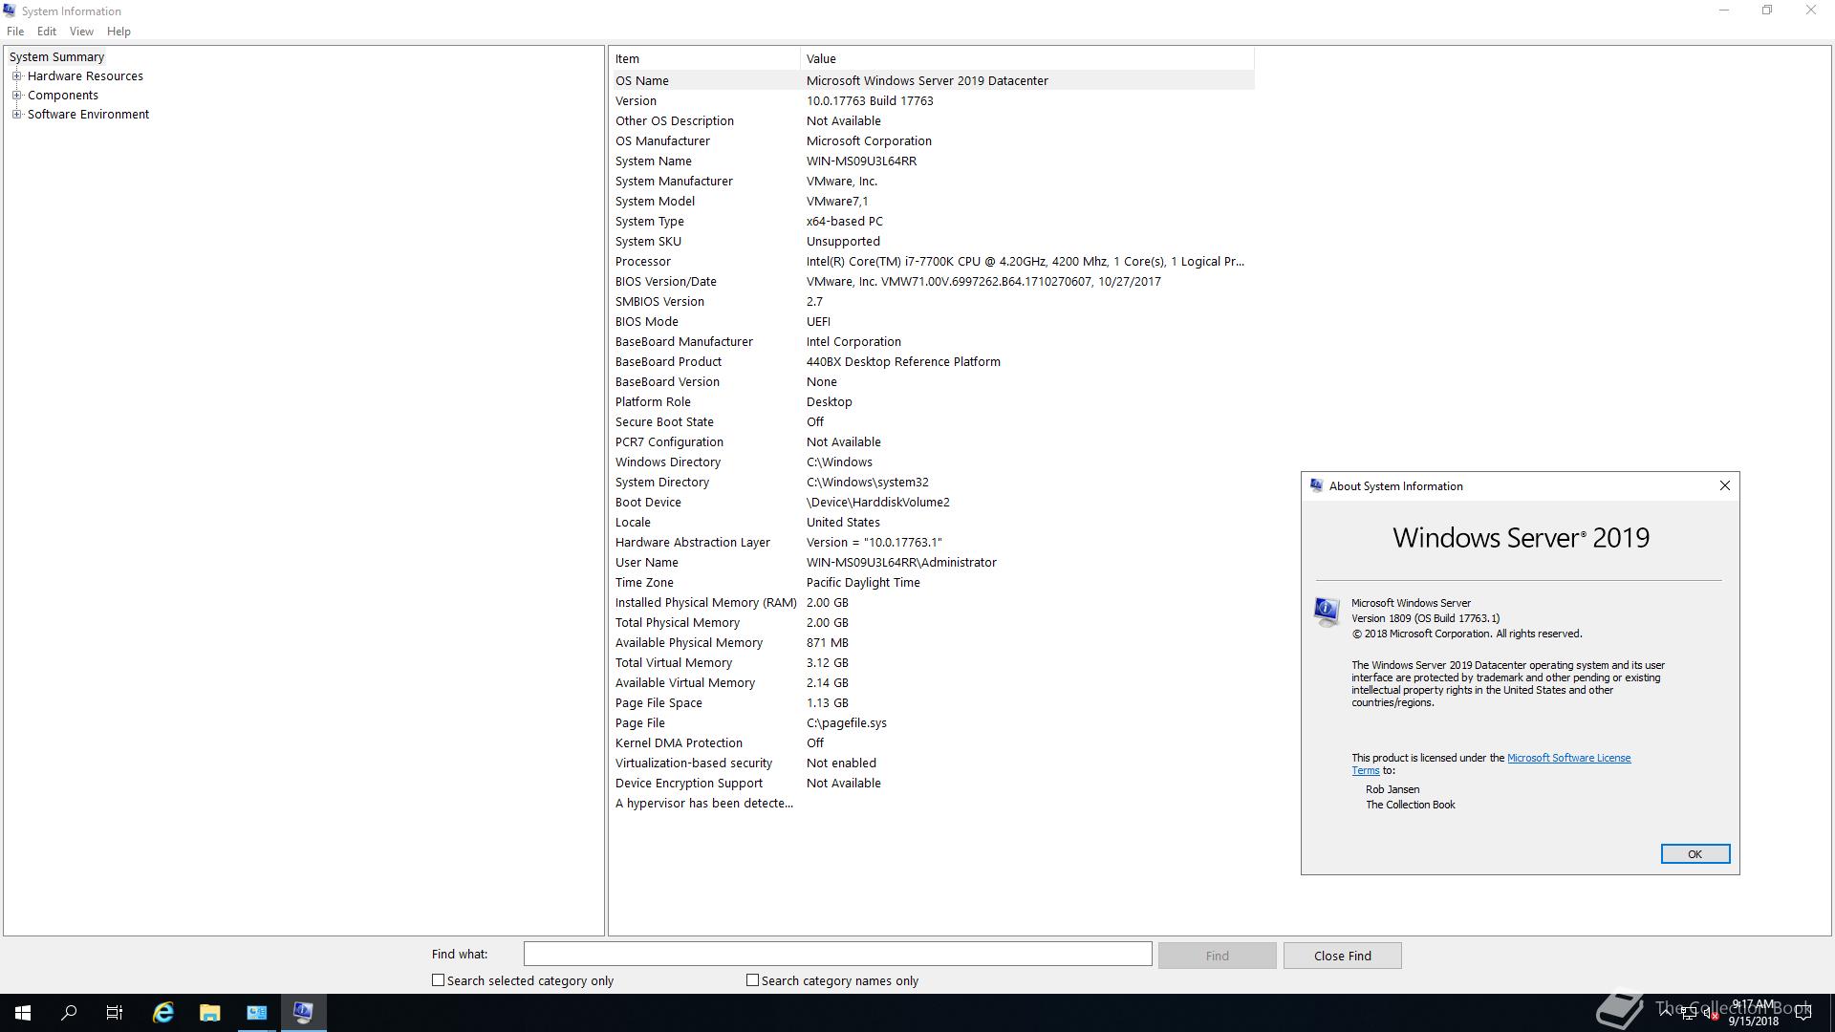Select Hardware Resources tree label
The width and height of the screenshot is (1835, 1032).
(x=85, y=75)
